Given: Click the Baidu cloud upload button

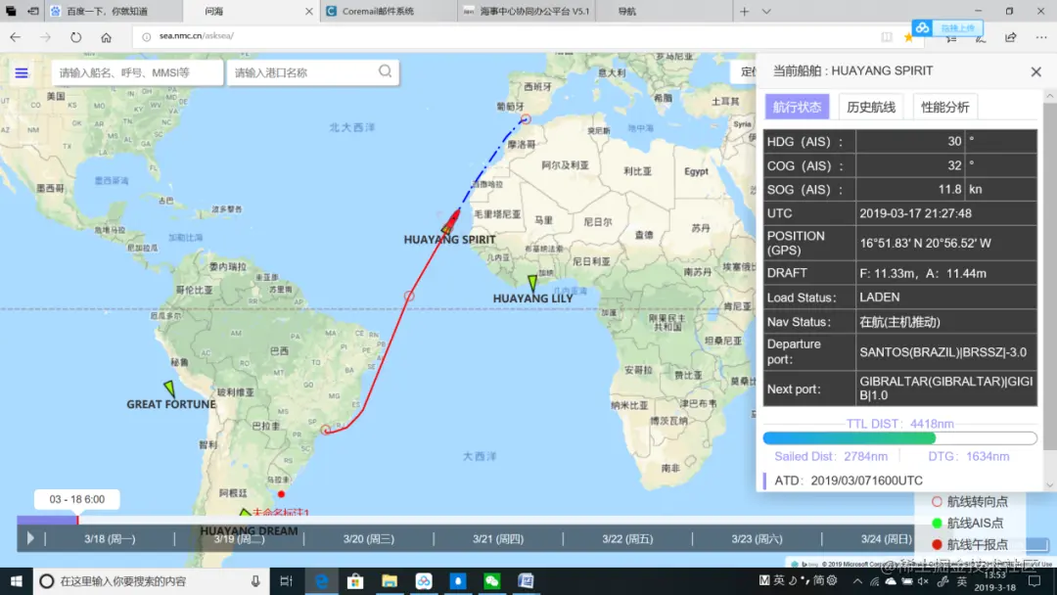Looking at the screenshot, I should tap(947, 27).
